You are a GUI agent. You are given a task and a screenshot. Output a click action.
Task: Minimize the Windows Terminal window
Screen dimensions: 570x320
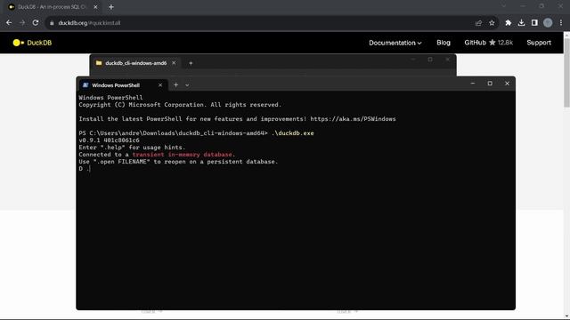[x=473, y=84]
